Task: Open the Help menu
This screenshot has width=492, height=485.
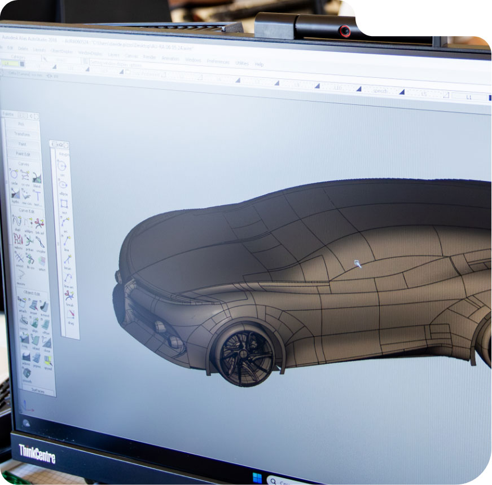Action: (x=259, y=64)
